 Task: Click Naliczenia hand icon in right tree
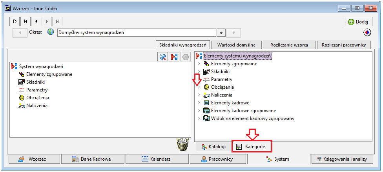pos(206,95)
